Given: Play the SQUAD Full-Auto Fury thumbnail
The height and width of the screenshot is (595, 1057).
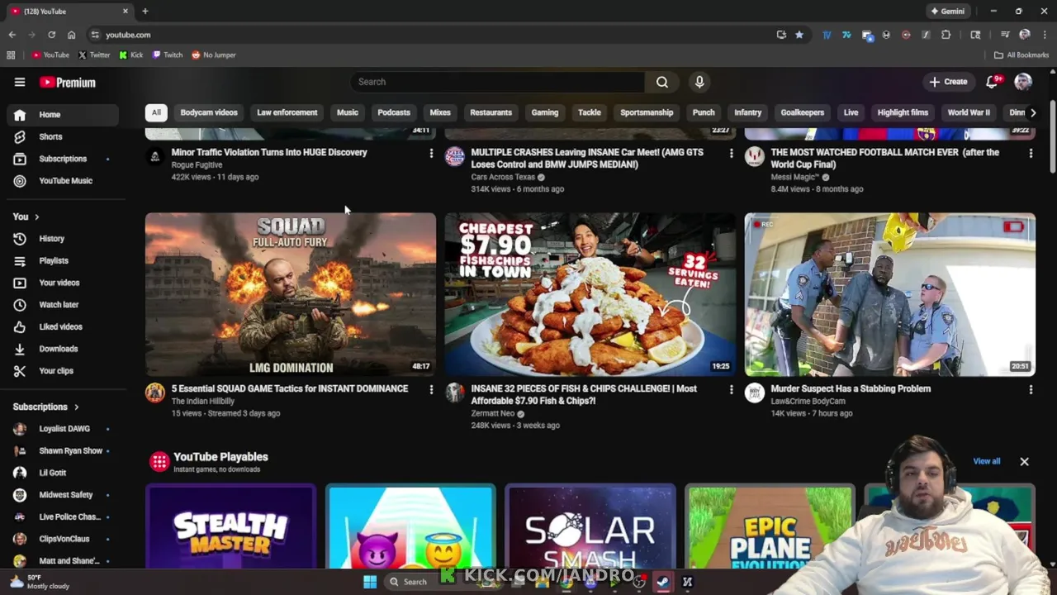Looking at the screenshot, I should click(x=291, y=294).
